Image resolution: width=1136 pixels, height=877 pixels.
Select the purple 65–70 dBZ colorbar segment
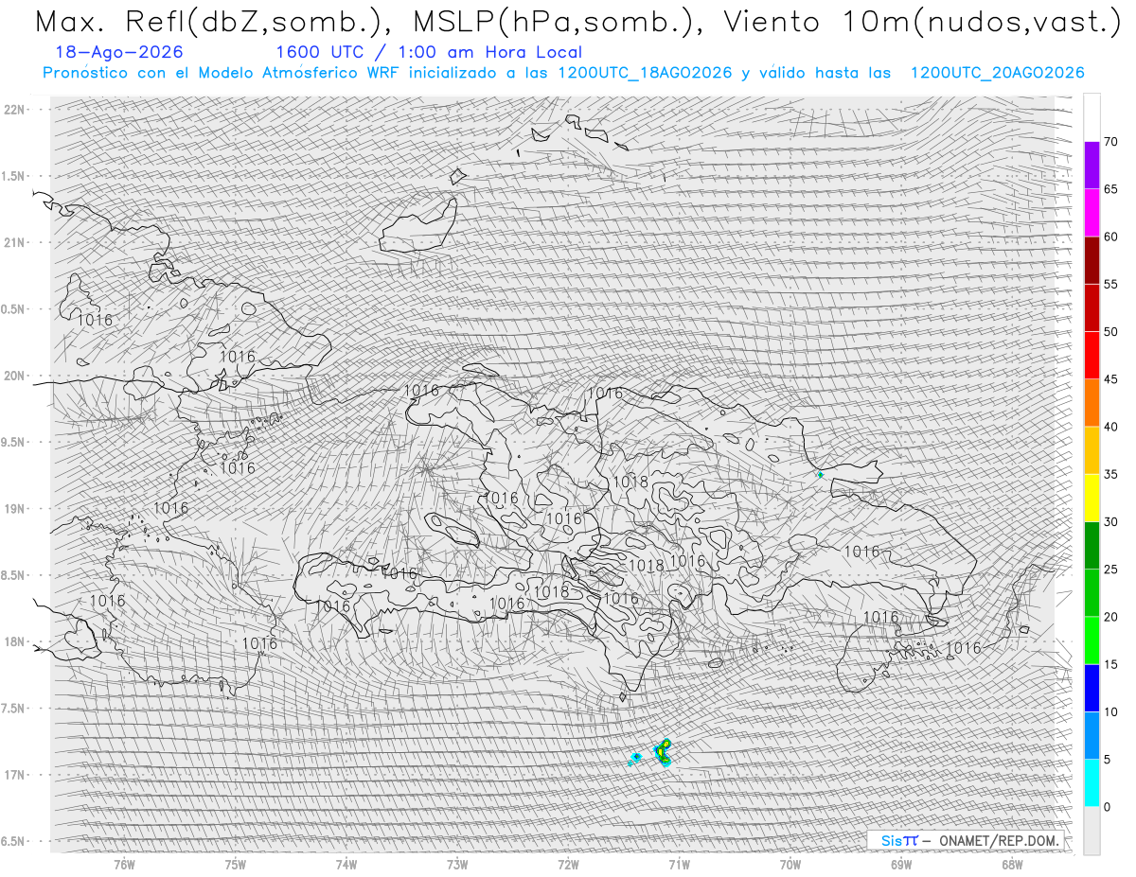coord(1092,166)
